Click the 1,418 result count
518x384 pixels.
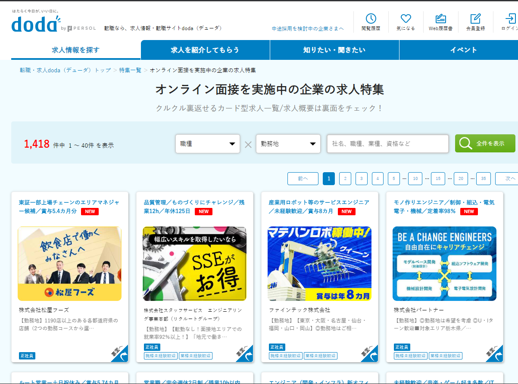point(37,144)
